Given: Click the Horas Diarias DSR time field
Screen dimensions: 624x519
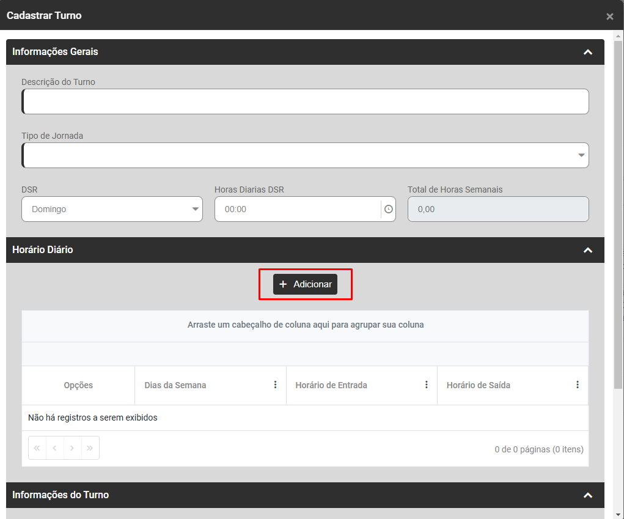Looking at the screenshot, I should tap(298, 209).
